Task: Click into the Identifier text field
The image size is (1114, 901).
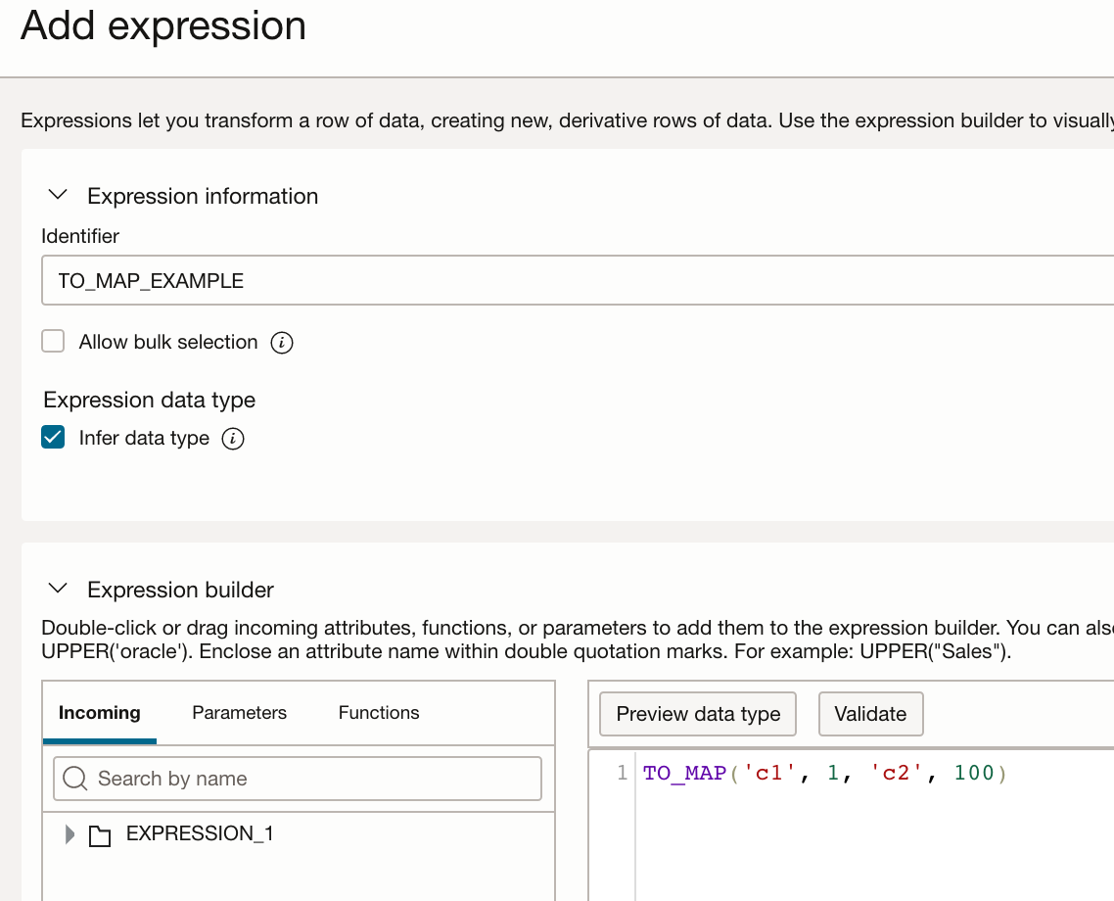Action: [x=578, y=281]
